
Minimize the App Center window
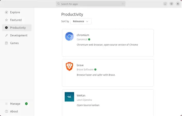point(165,4)
